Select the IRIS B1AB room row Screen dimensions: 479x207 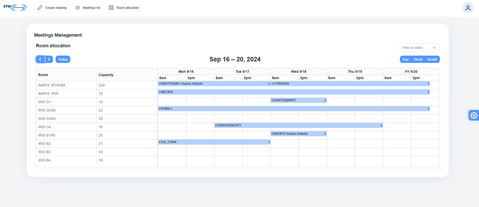click(96, 135)
